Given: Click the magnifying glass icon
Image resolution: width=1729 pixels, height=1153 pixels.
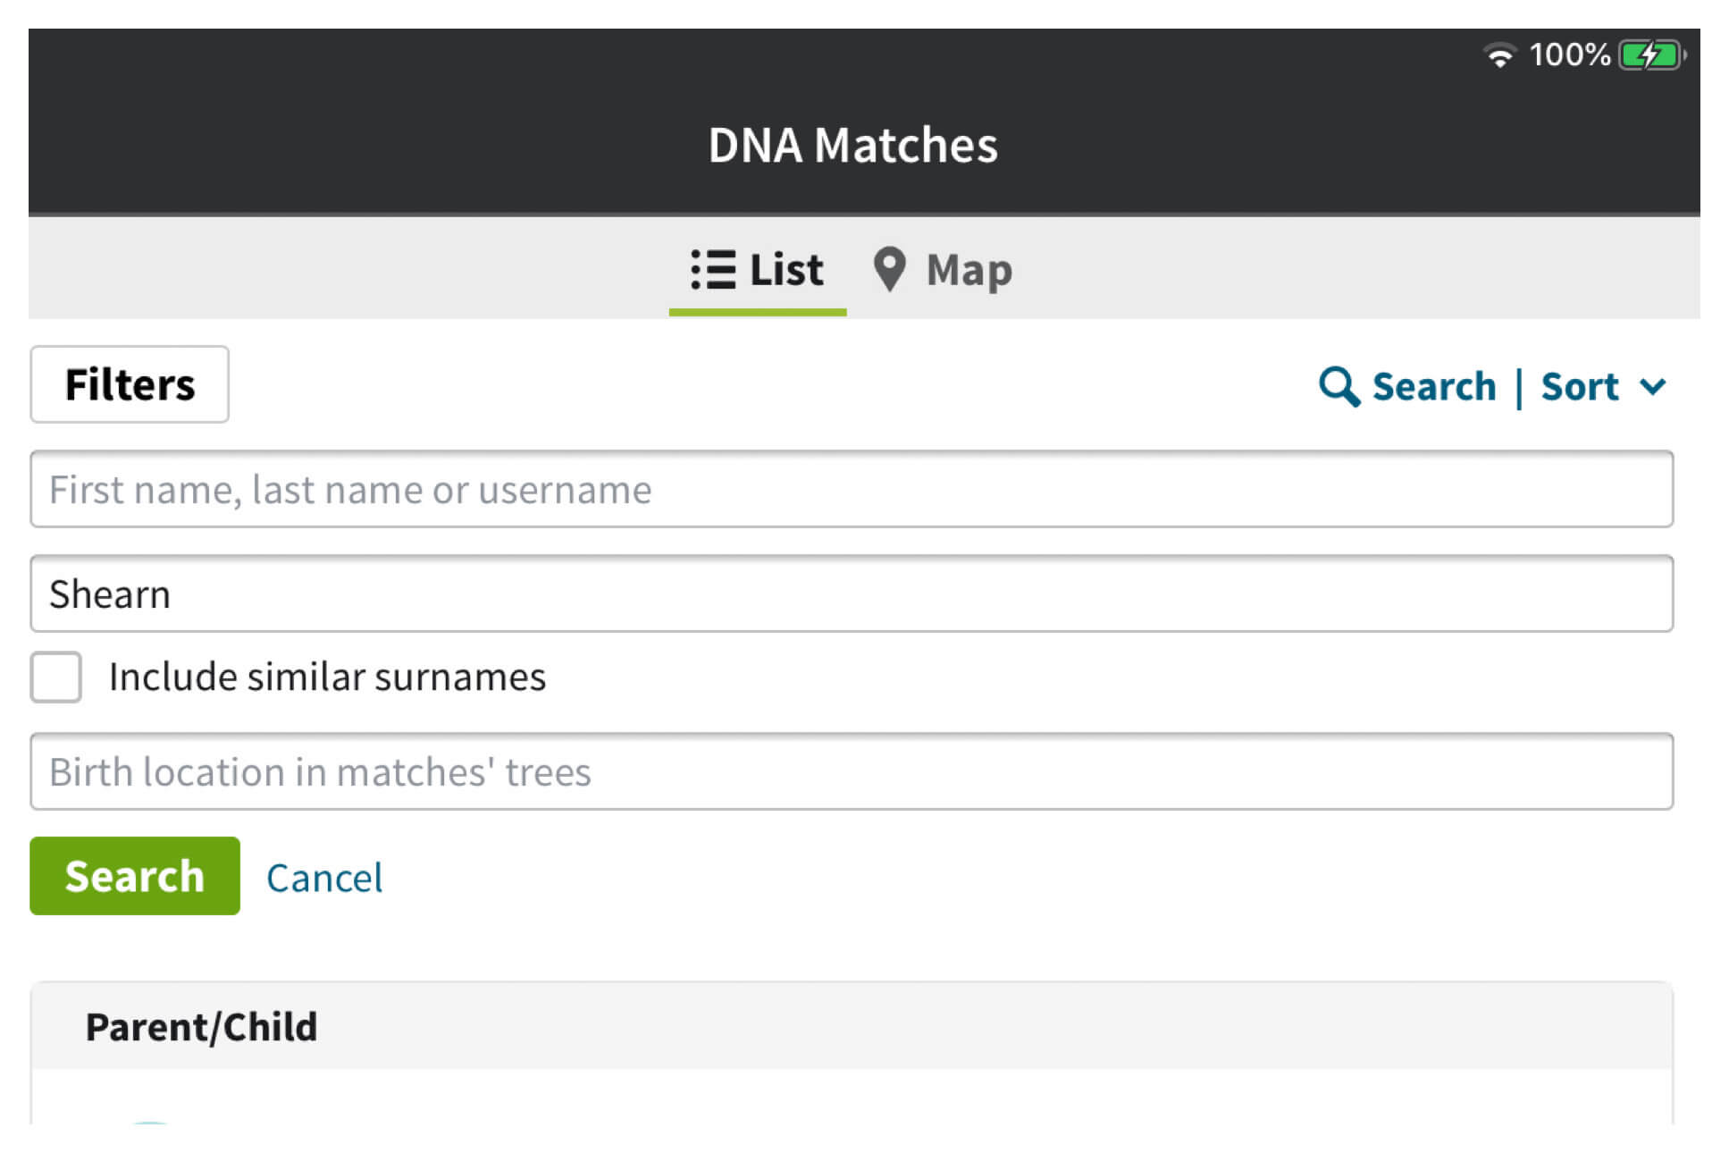Looking at the screenshot, I should coord(1339,387).
